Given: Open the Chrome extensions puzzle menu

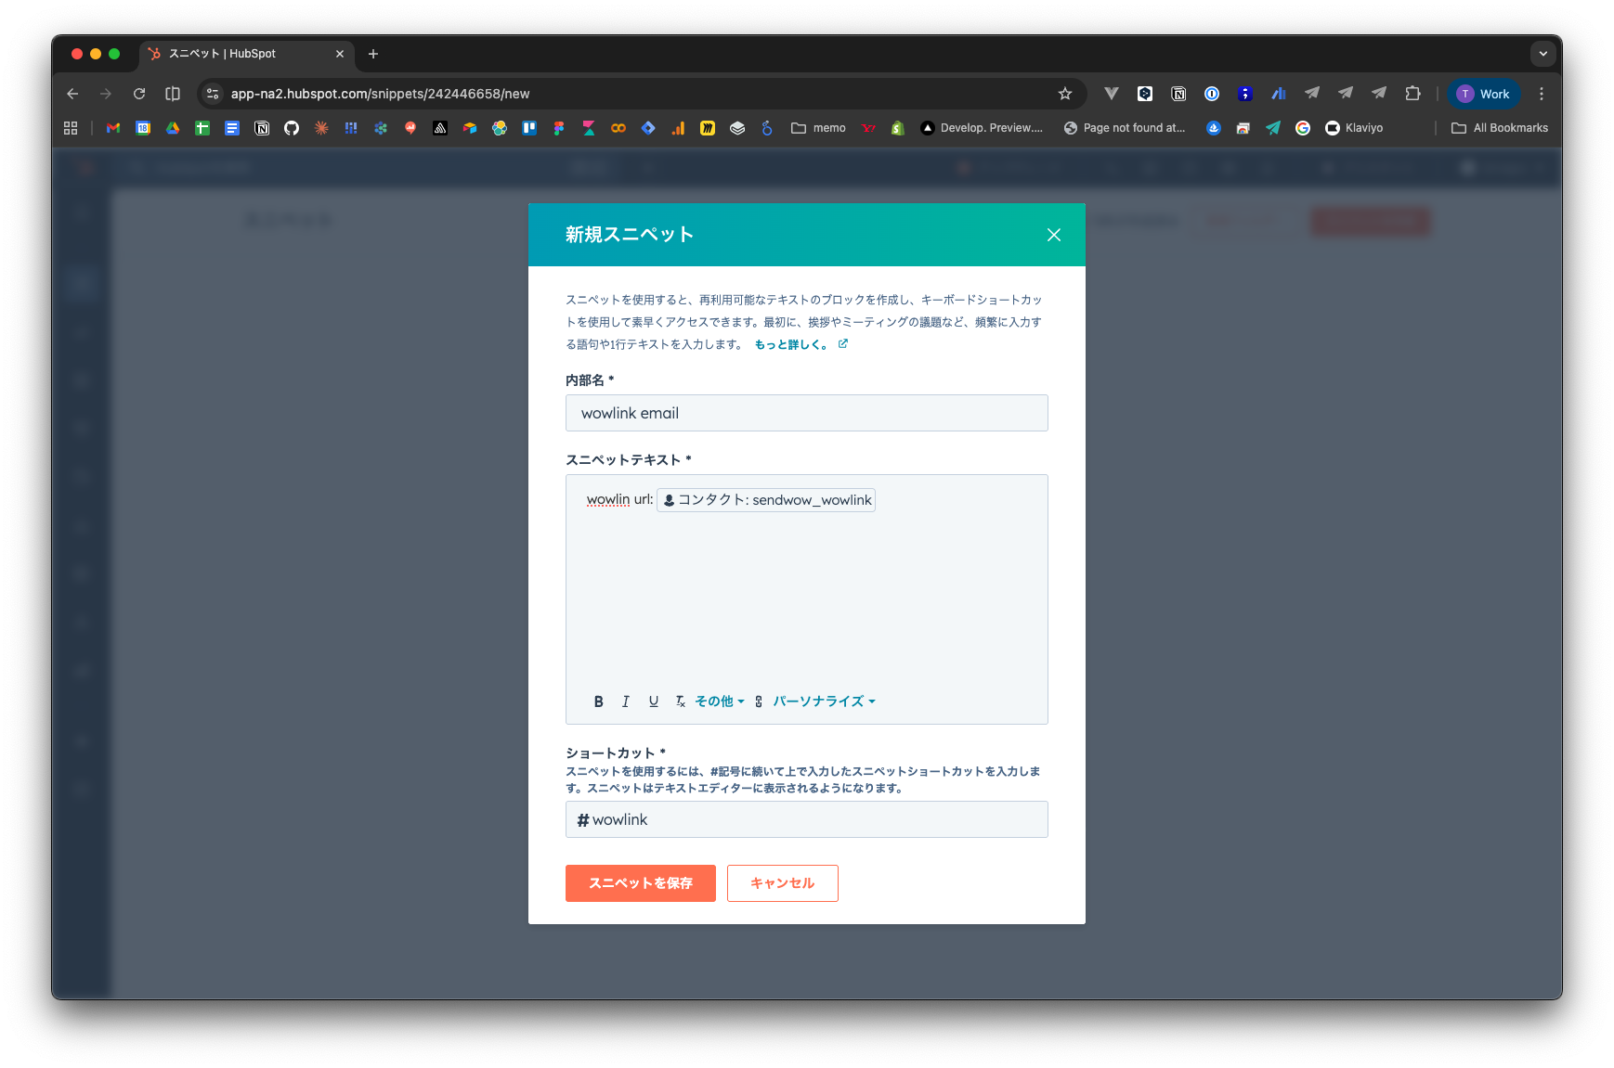Looking at the screenshot, I should (x=1412, y=94).
